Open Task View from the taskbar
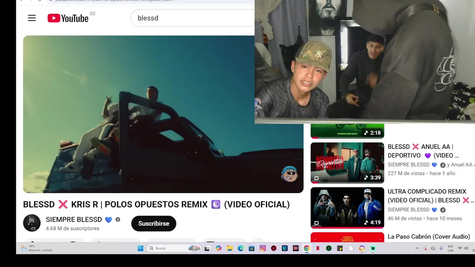 point(207,248)
